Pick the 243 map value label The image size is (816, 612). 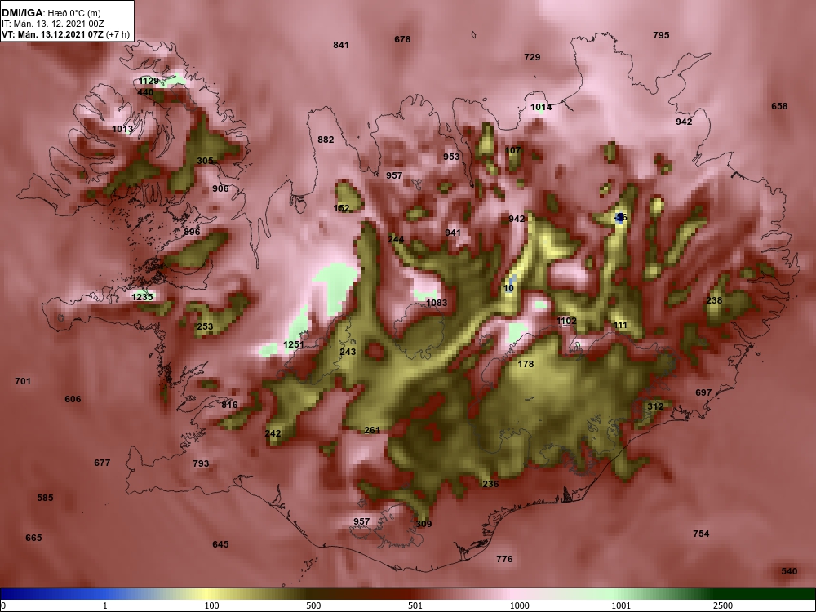point(348,352)
